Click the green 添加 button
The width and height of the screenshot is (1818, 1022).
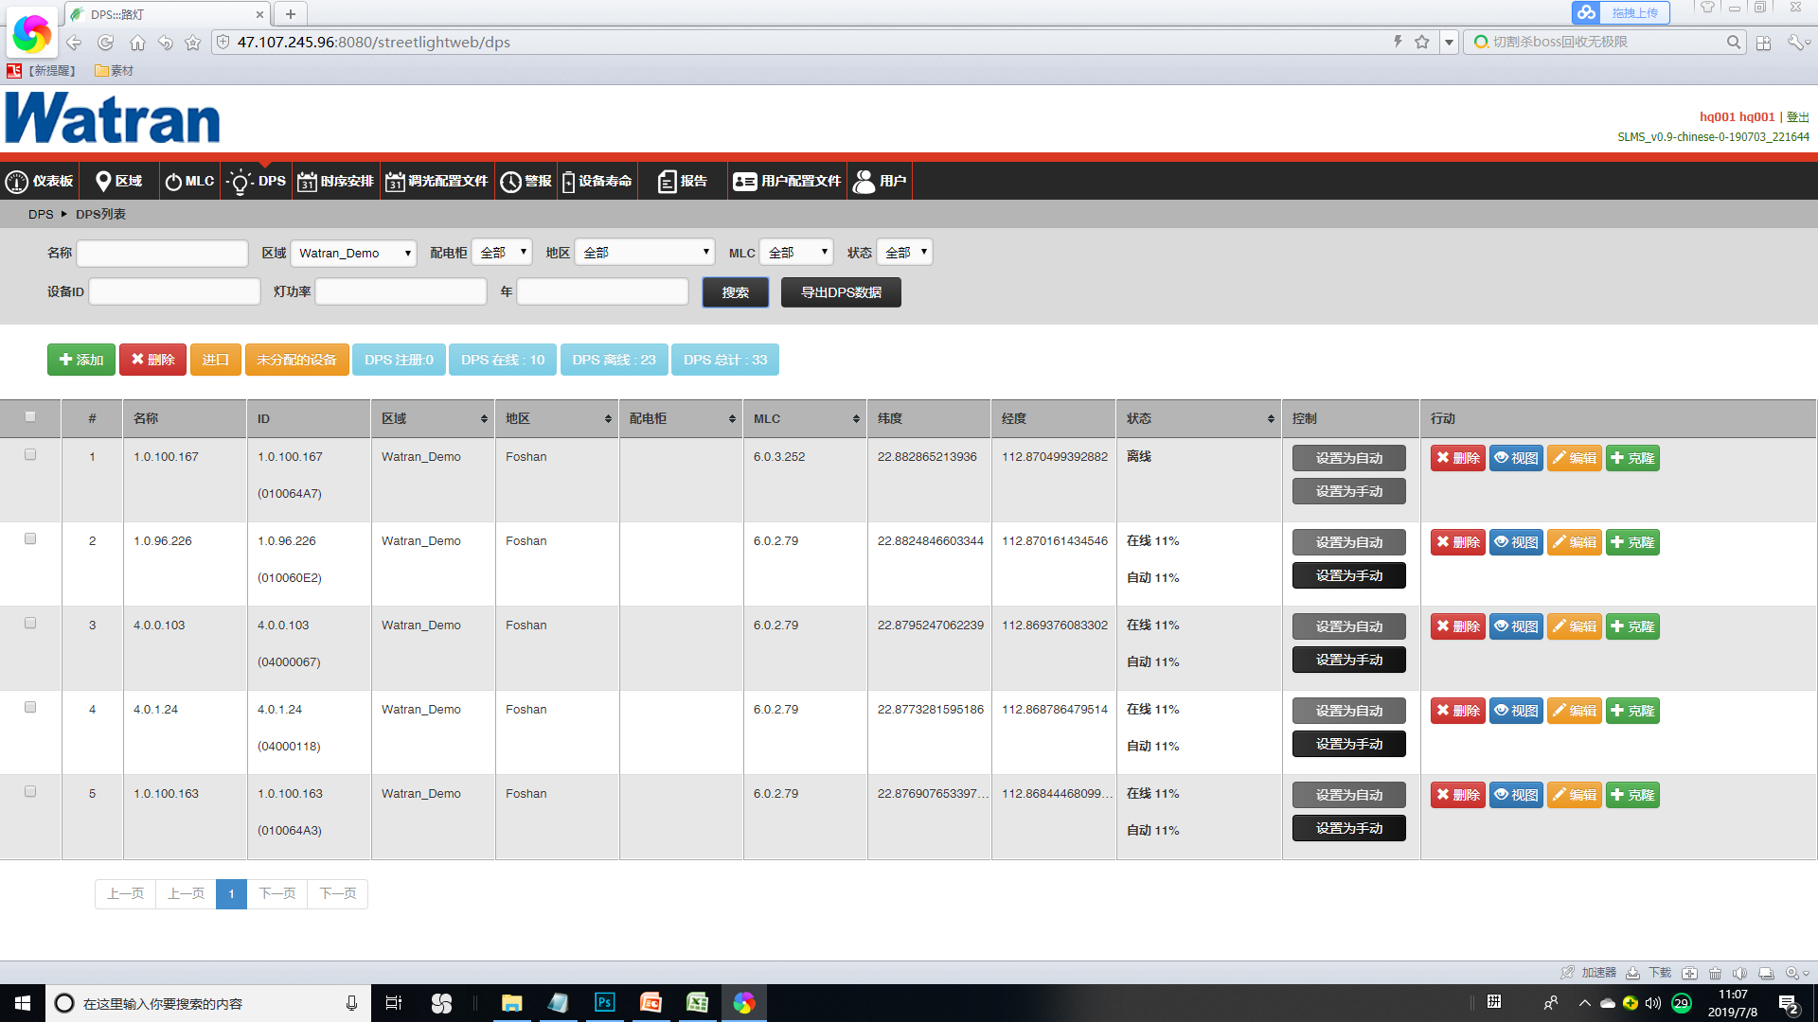(81, 360)
